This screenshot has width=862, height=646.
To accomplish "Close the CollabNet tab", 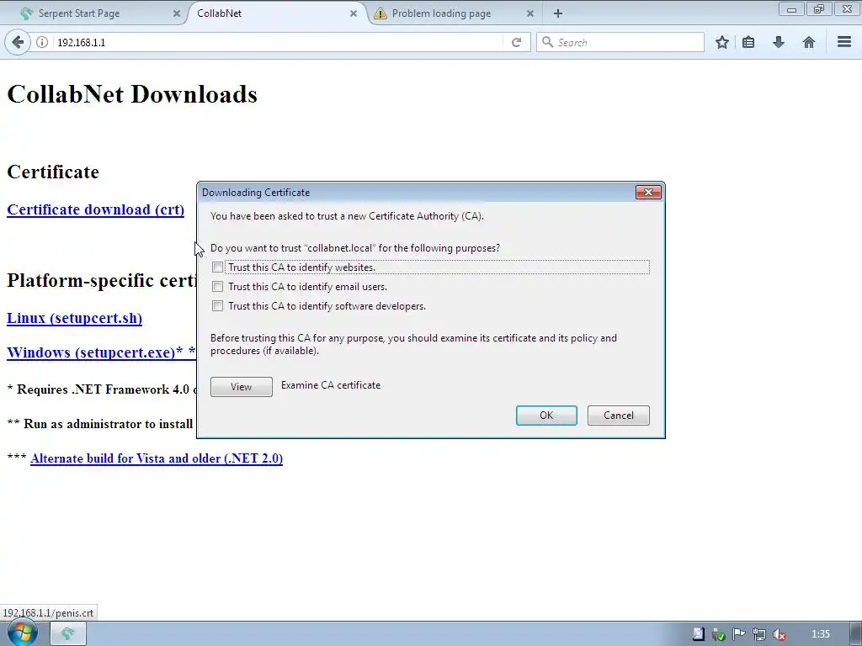I will 354,13.
